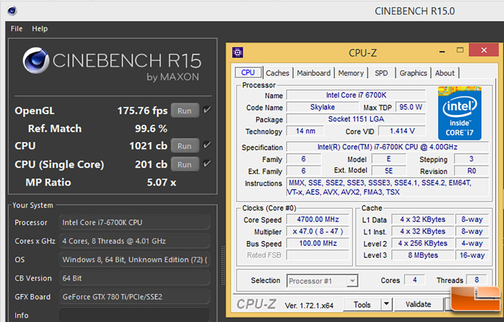The height and width of the screenshot is (322, 504).
Task: Minimize the CPU-Z window
Action: 442,51
